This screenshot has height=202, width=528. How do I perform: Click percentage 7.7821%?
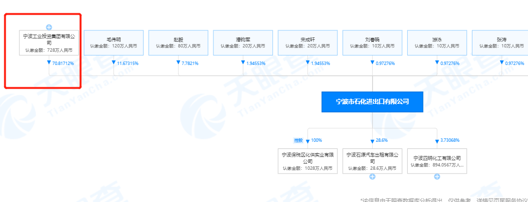190,63
